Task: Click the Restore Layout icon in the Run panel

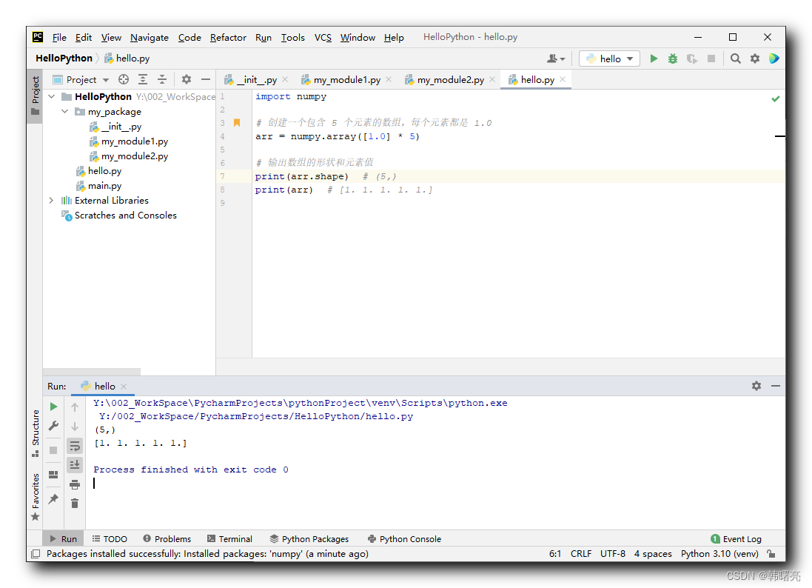Action: [53, 475]
